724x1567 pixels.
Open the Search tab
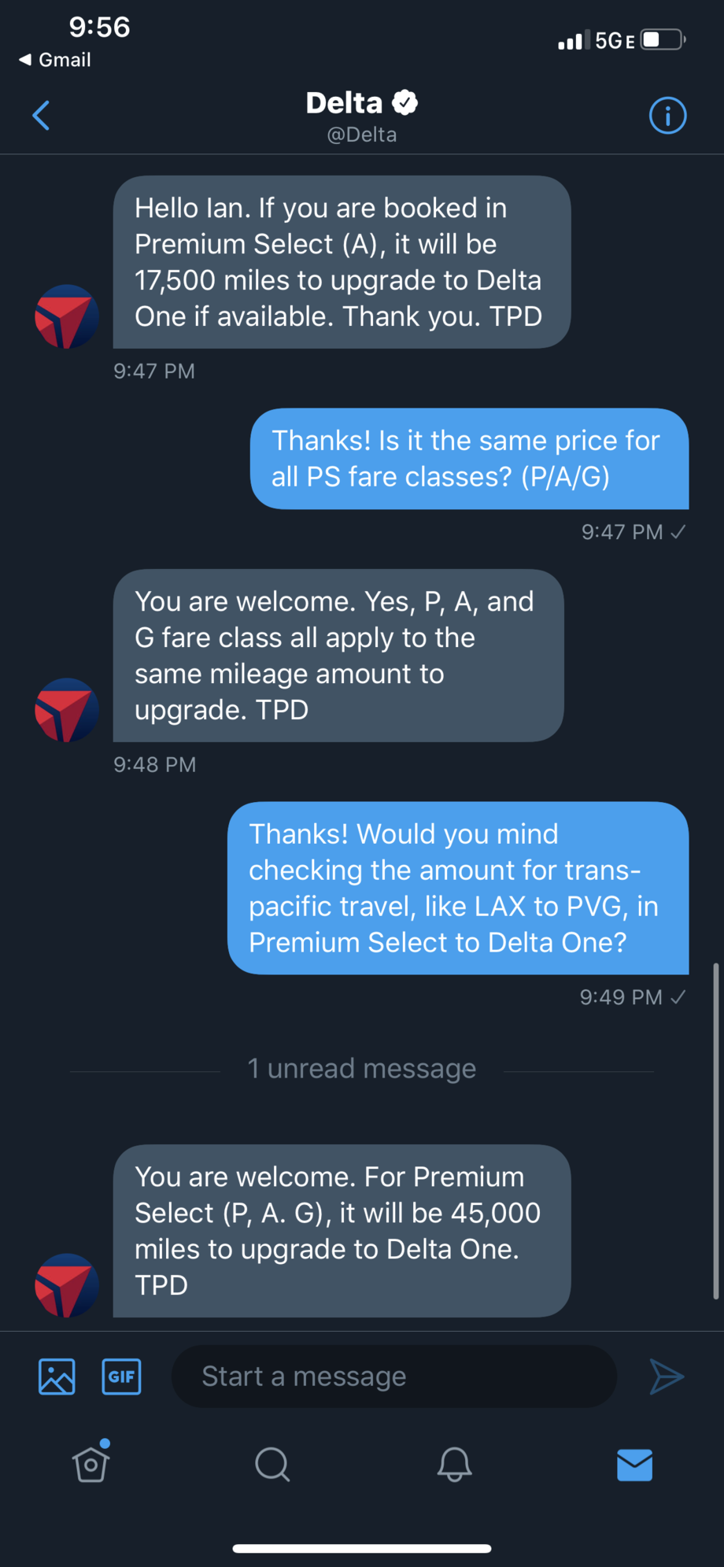pyautogui.click(x=272, y=1465)
